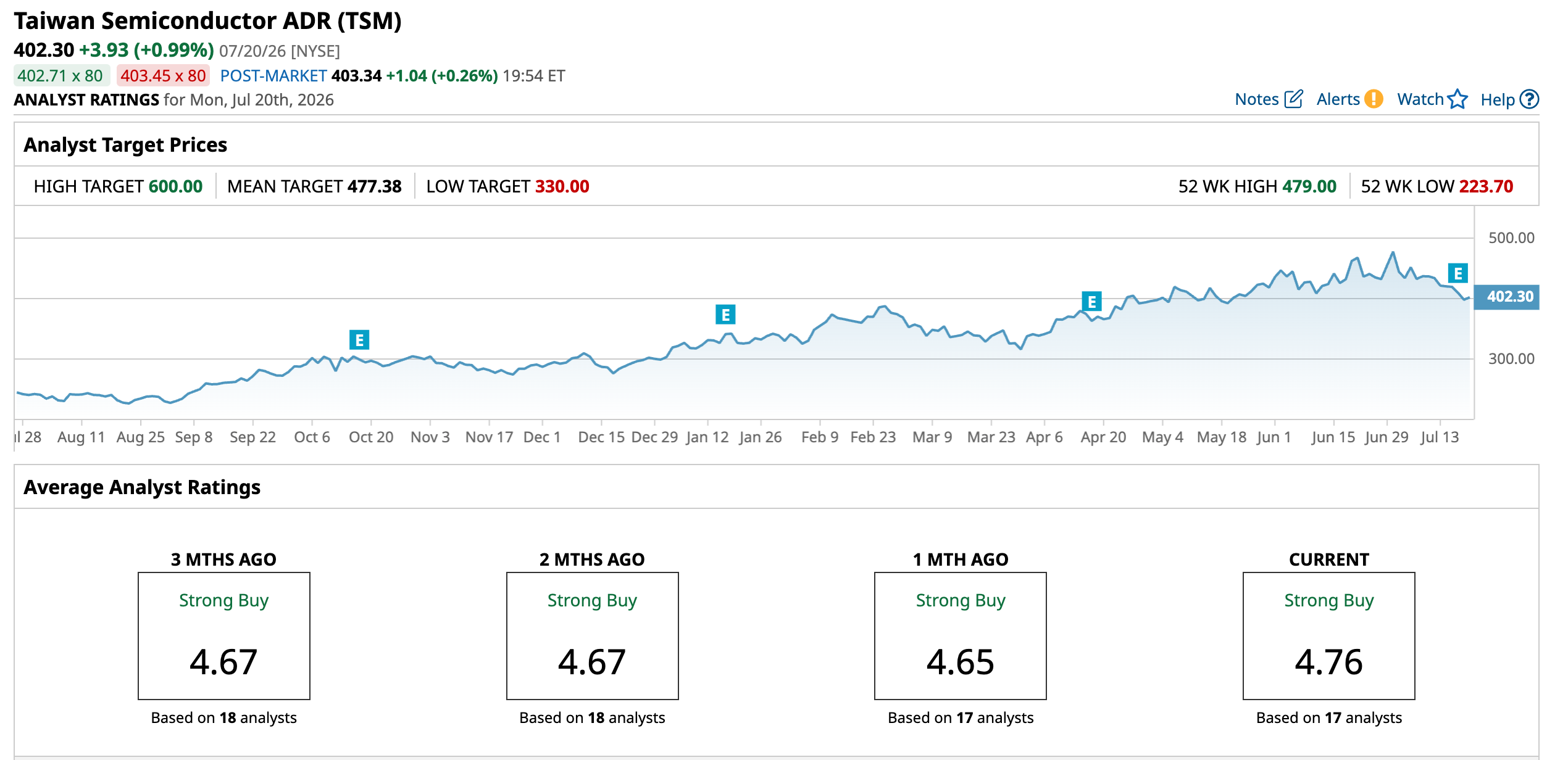Click the 2 MTHS AGO rating box 4.67

[592, 636]
